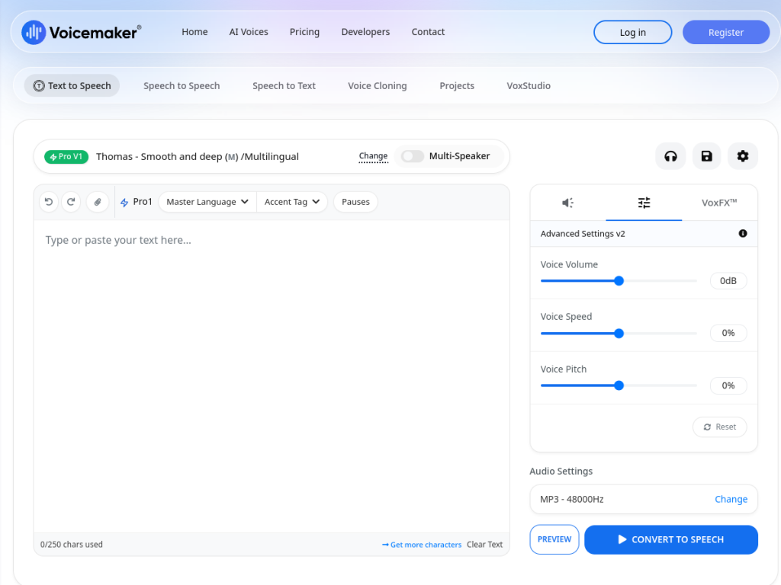
Task: Open the Contact page link
Action: pyautogui.click(x=428, y=32)
